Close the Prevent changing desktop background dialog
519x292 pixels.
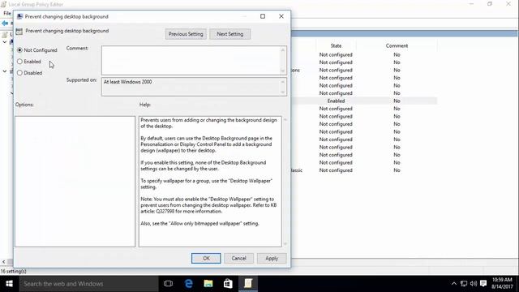(x=281, y=16)
